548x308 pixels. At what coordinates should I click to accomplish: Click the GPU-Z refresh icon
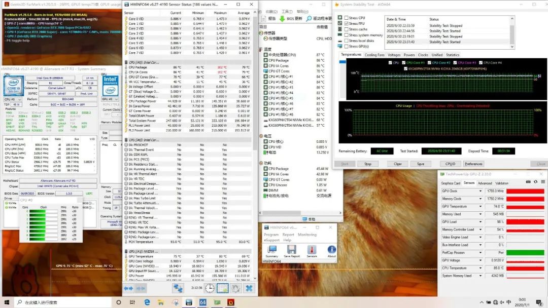(535, 182)
